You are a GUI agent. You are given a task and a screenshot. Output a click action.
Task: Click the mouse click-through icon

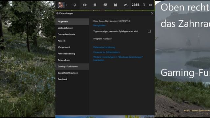coord(144,5)
